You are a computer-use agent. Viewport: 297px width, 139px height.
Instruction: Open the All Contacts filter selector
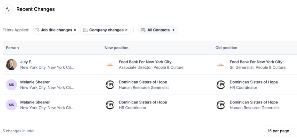click(158, 30)
